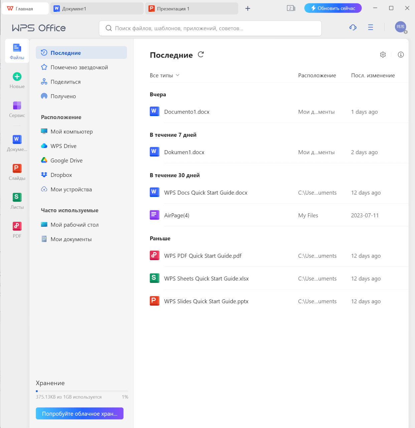Refresh the Последние file list
Screen dimensions: 415x428
point(200,55)
